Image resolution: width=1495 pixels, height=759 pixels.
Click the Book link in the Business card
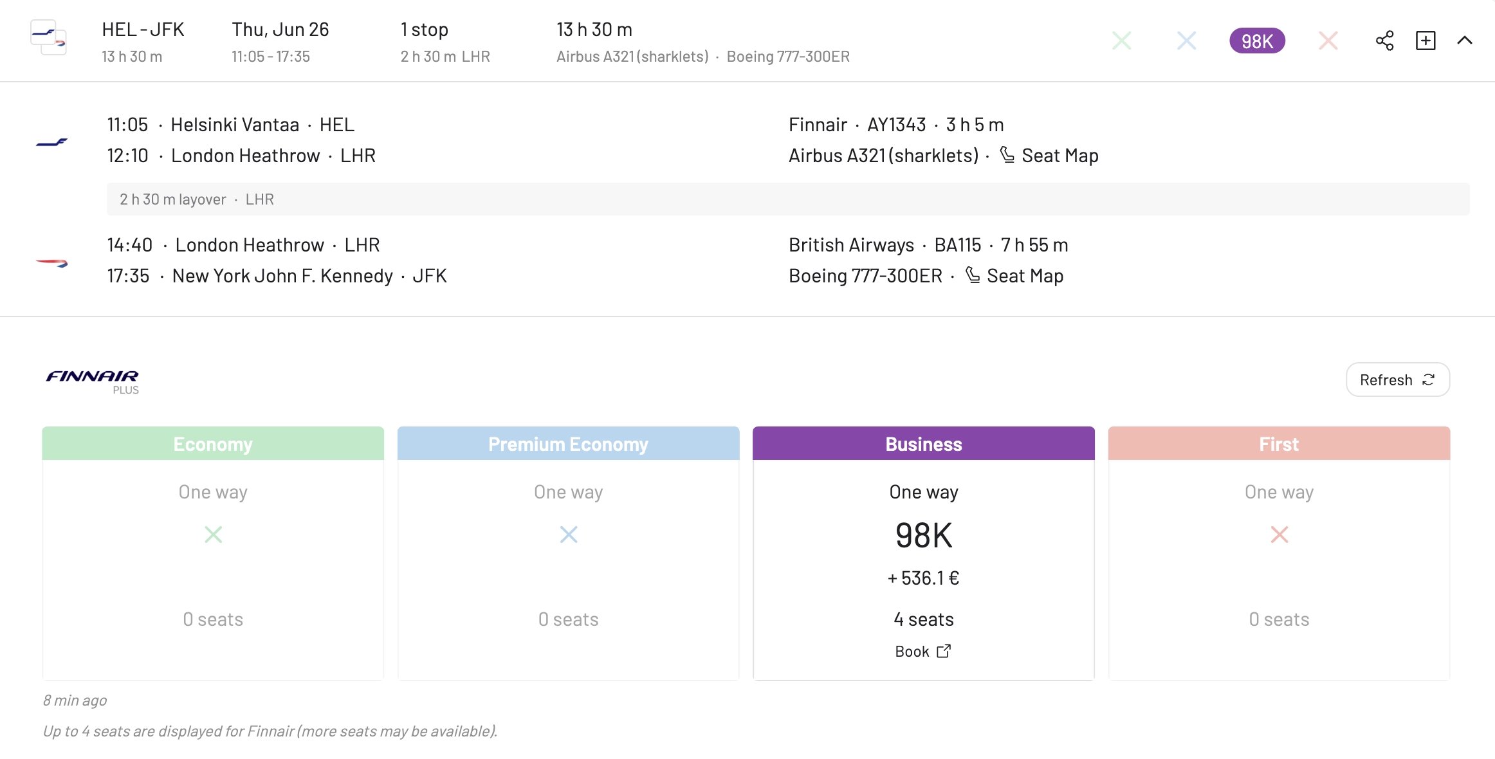pyautogui.click(x=922, y=652)
